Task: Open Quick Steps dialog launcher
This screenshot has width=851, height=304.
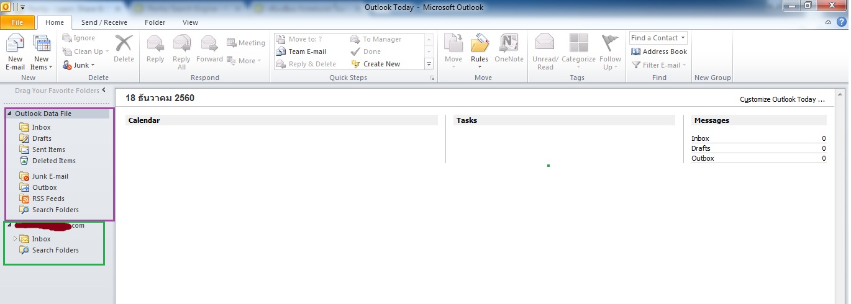Action: click(431, 78)
